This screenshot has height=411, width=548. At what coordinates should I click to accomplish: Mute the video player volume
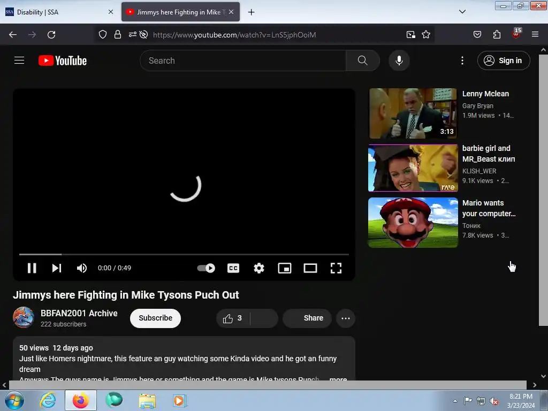pos(82,268)
